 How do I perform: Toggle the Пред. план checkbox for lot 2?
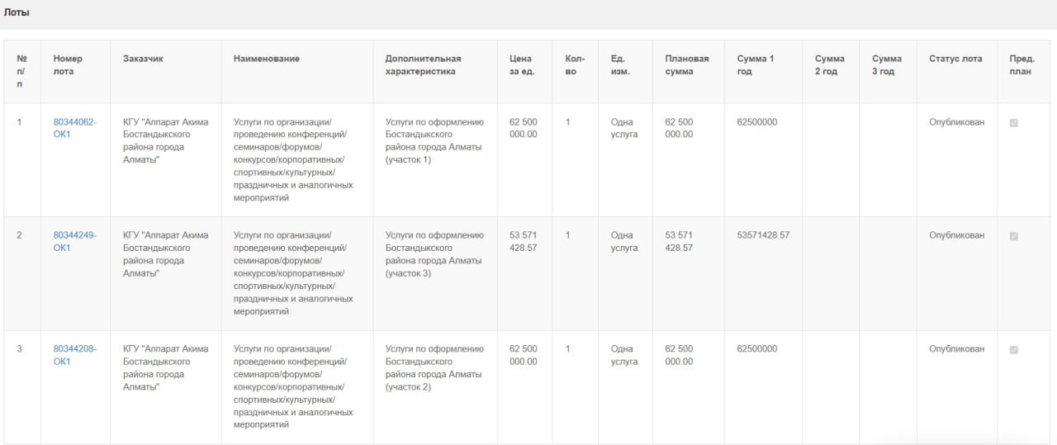tap(1014, 236)
